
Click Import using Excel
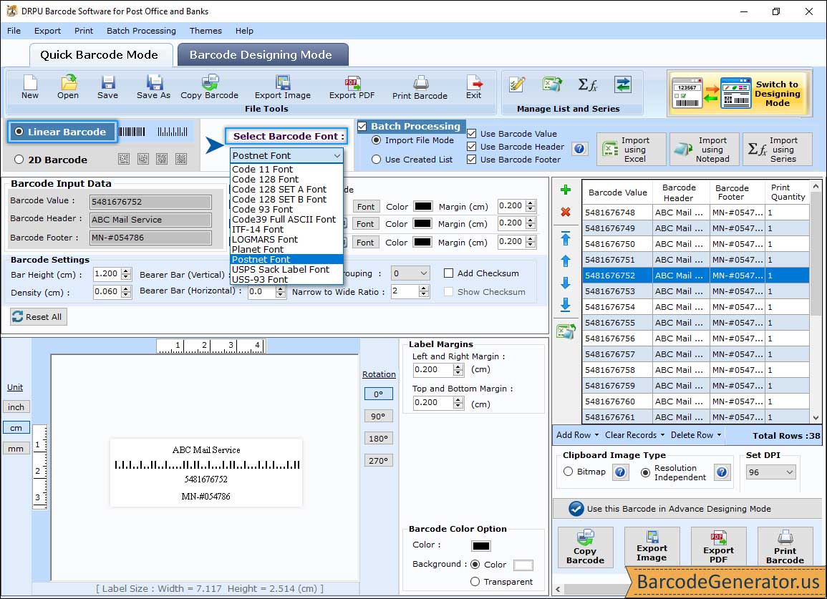632,150
